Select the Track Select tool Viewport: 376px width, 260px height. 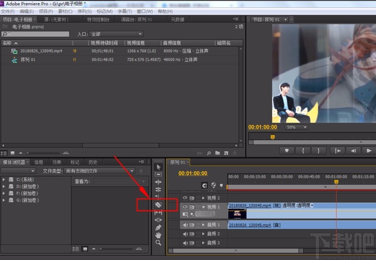158,174
